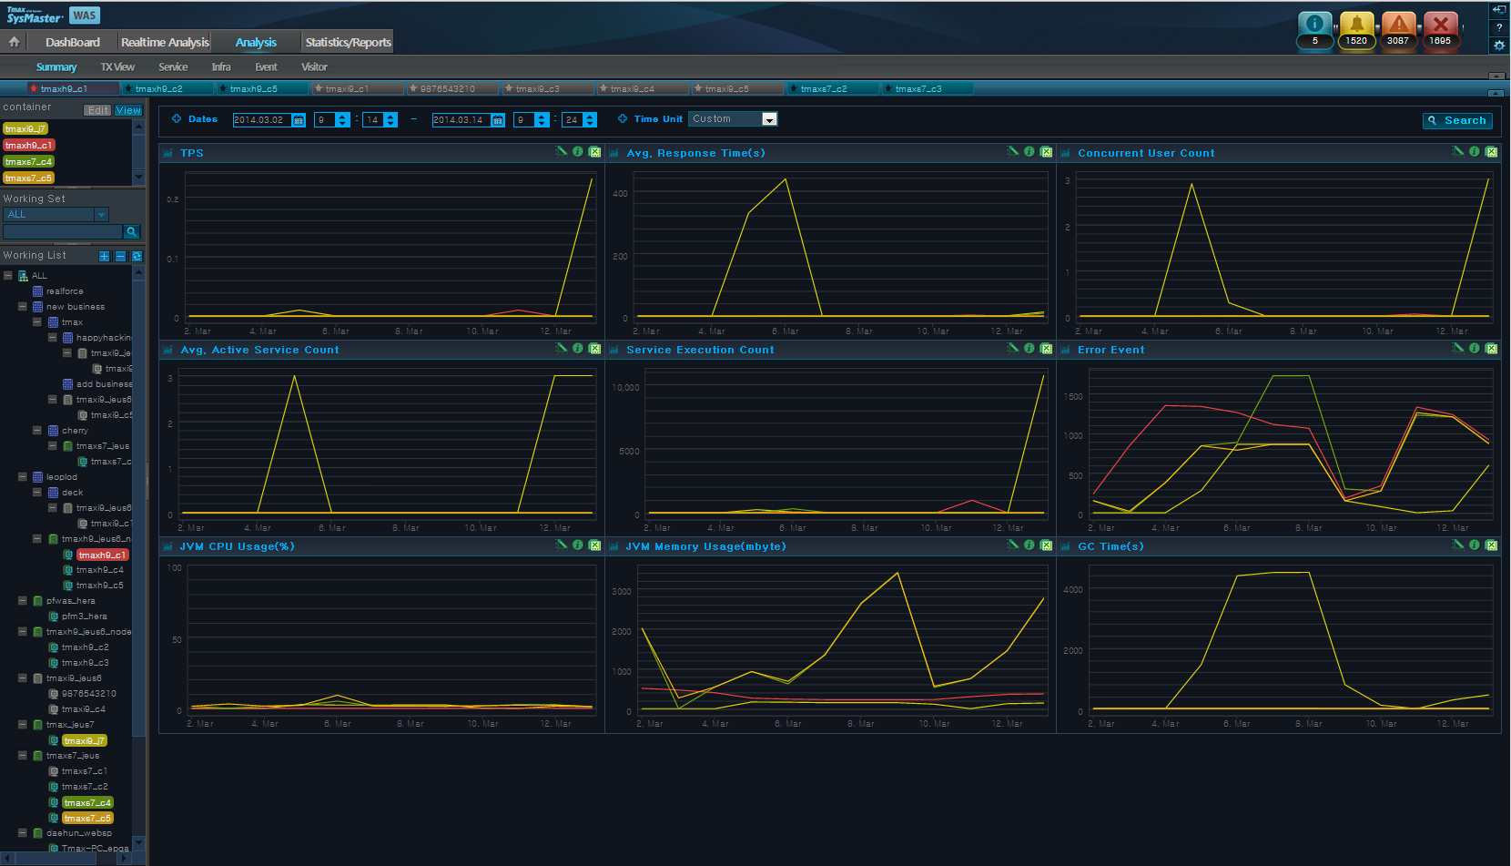Viewport: 1511px width, 866px height.
Task: Open the info alerts badge showing 5
Action: point(1314,31)
